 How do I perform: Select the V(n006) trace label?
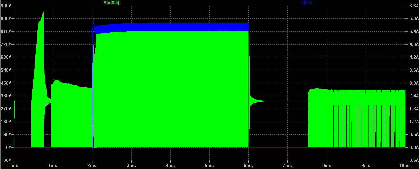[111, 2]
